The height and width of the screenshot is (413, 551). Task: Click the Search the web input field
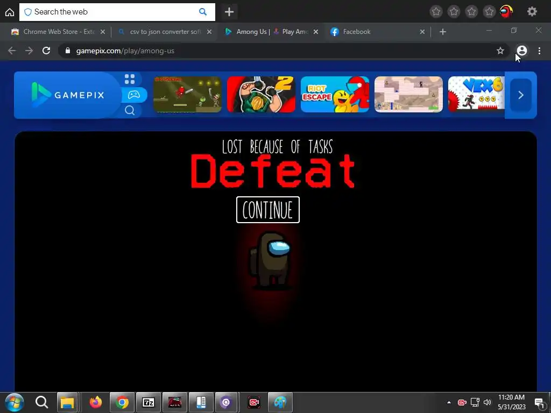(117, 12)
